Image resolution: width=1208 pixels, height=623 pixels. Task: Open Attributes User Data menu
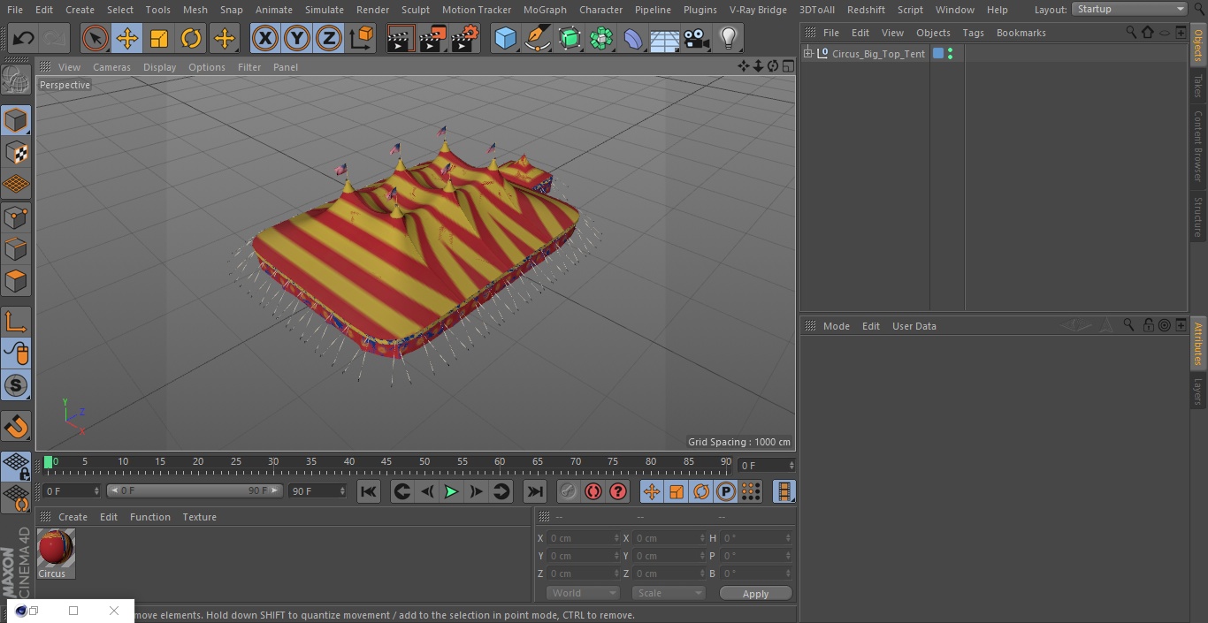coord(914,326)
